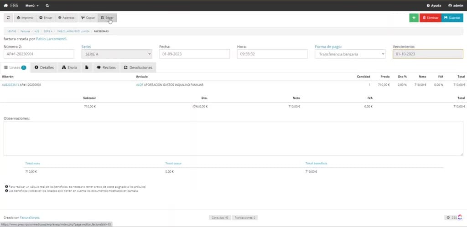Screen dimensions: 467x227
Task: Click the Forma de pago label link
Action: click(x=328, y=46)
